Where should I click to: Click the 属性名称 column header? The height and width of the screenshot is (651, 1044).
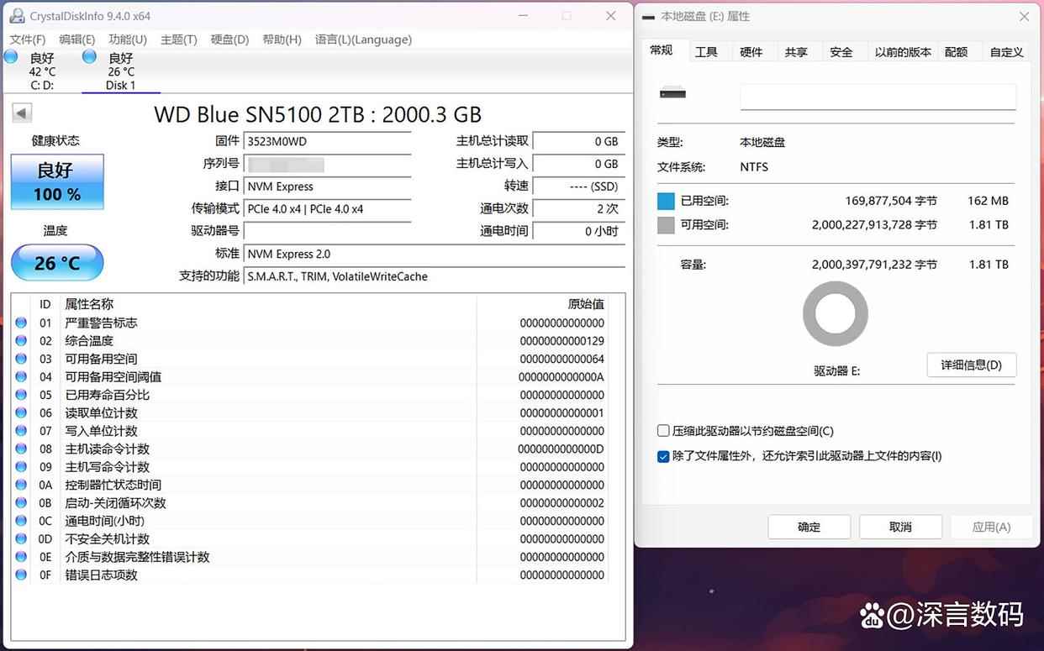(x=89, y=304)
